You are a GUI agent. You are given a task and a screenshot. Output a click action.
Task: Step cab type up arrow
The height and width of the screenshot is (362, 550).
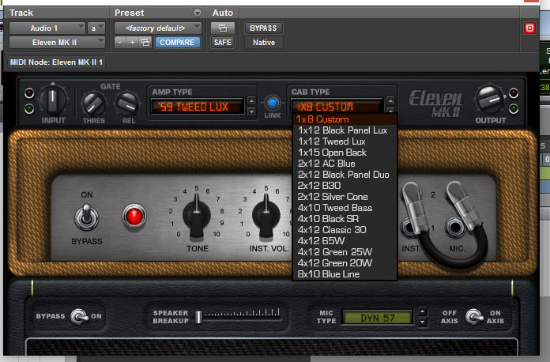click(390, 101)
